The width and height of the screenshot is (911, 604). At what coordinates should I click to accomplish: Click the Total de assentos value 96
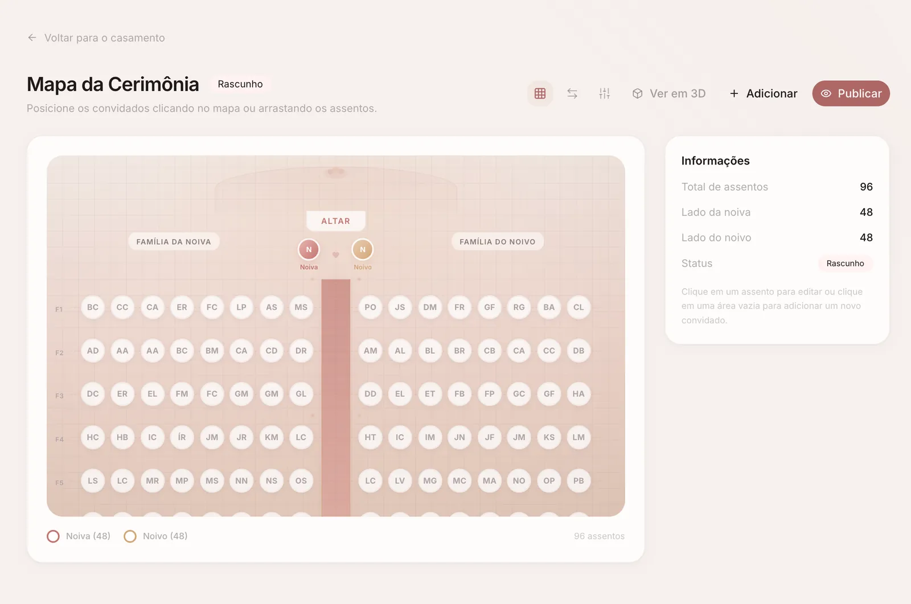pos(866,187)
